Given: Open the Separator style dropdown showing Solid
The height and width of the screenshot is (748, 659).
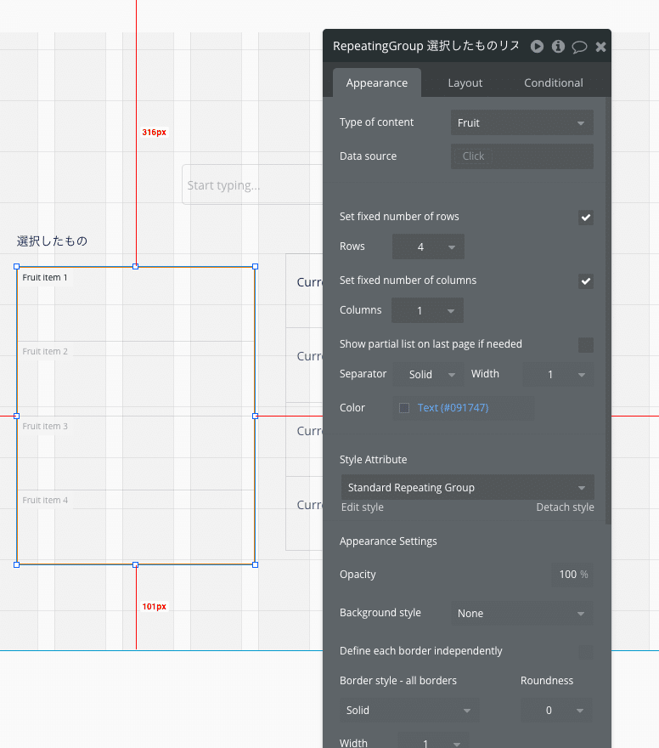Looking at the screenshot, I should [x=428, y=374].
